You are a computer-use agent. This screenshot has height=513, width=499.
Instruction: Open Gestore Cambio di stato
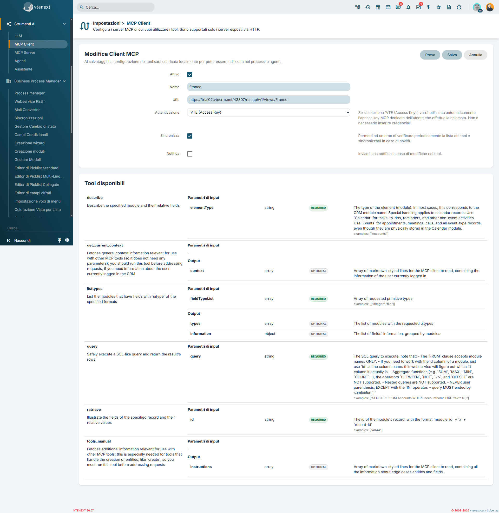coord(35,127)
